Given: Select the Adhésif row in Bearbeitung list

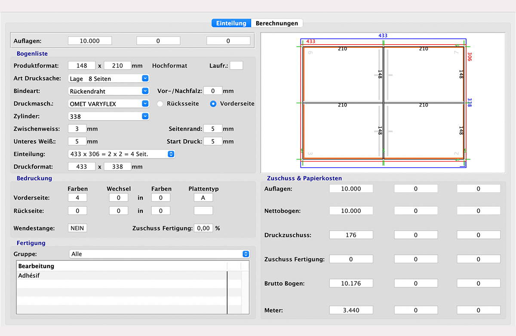Looking at the screenshot, I should click(x=122, y=275).
